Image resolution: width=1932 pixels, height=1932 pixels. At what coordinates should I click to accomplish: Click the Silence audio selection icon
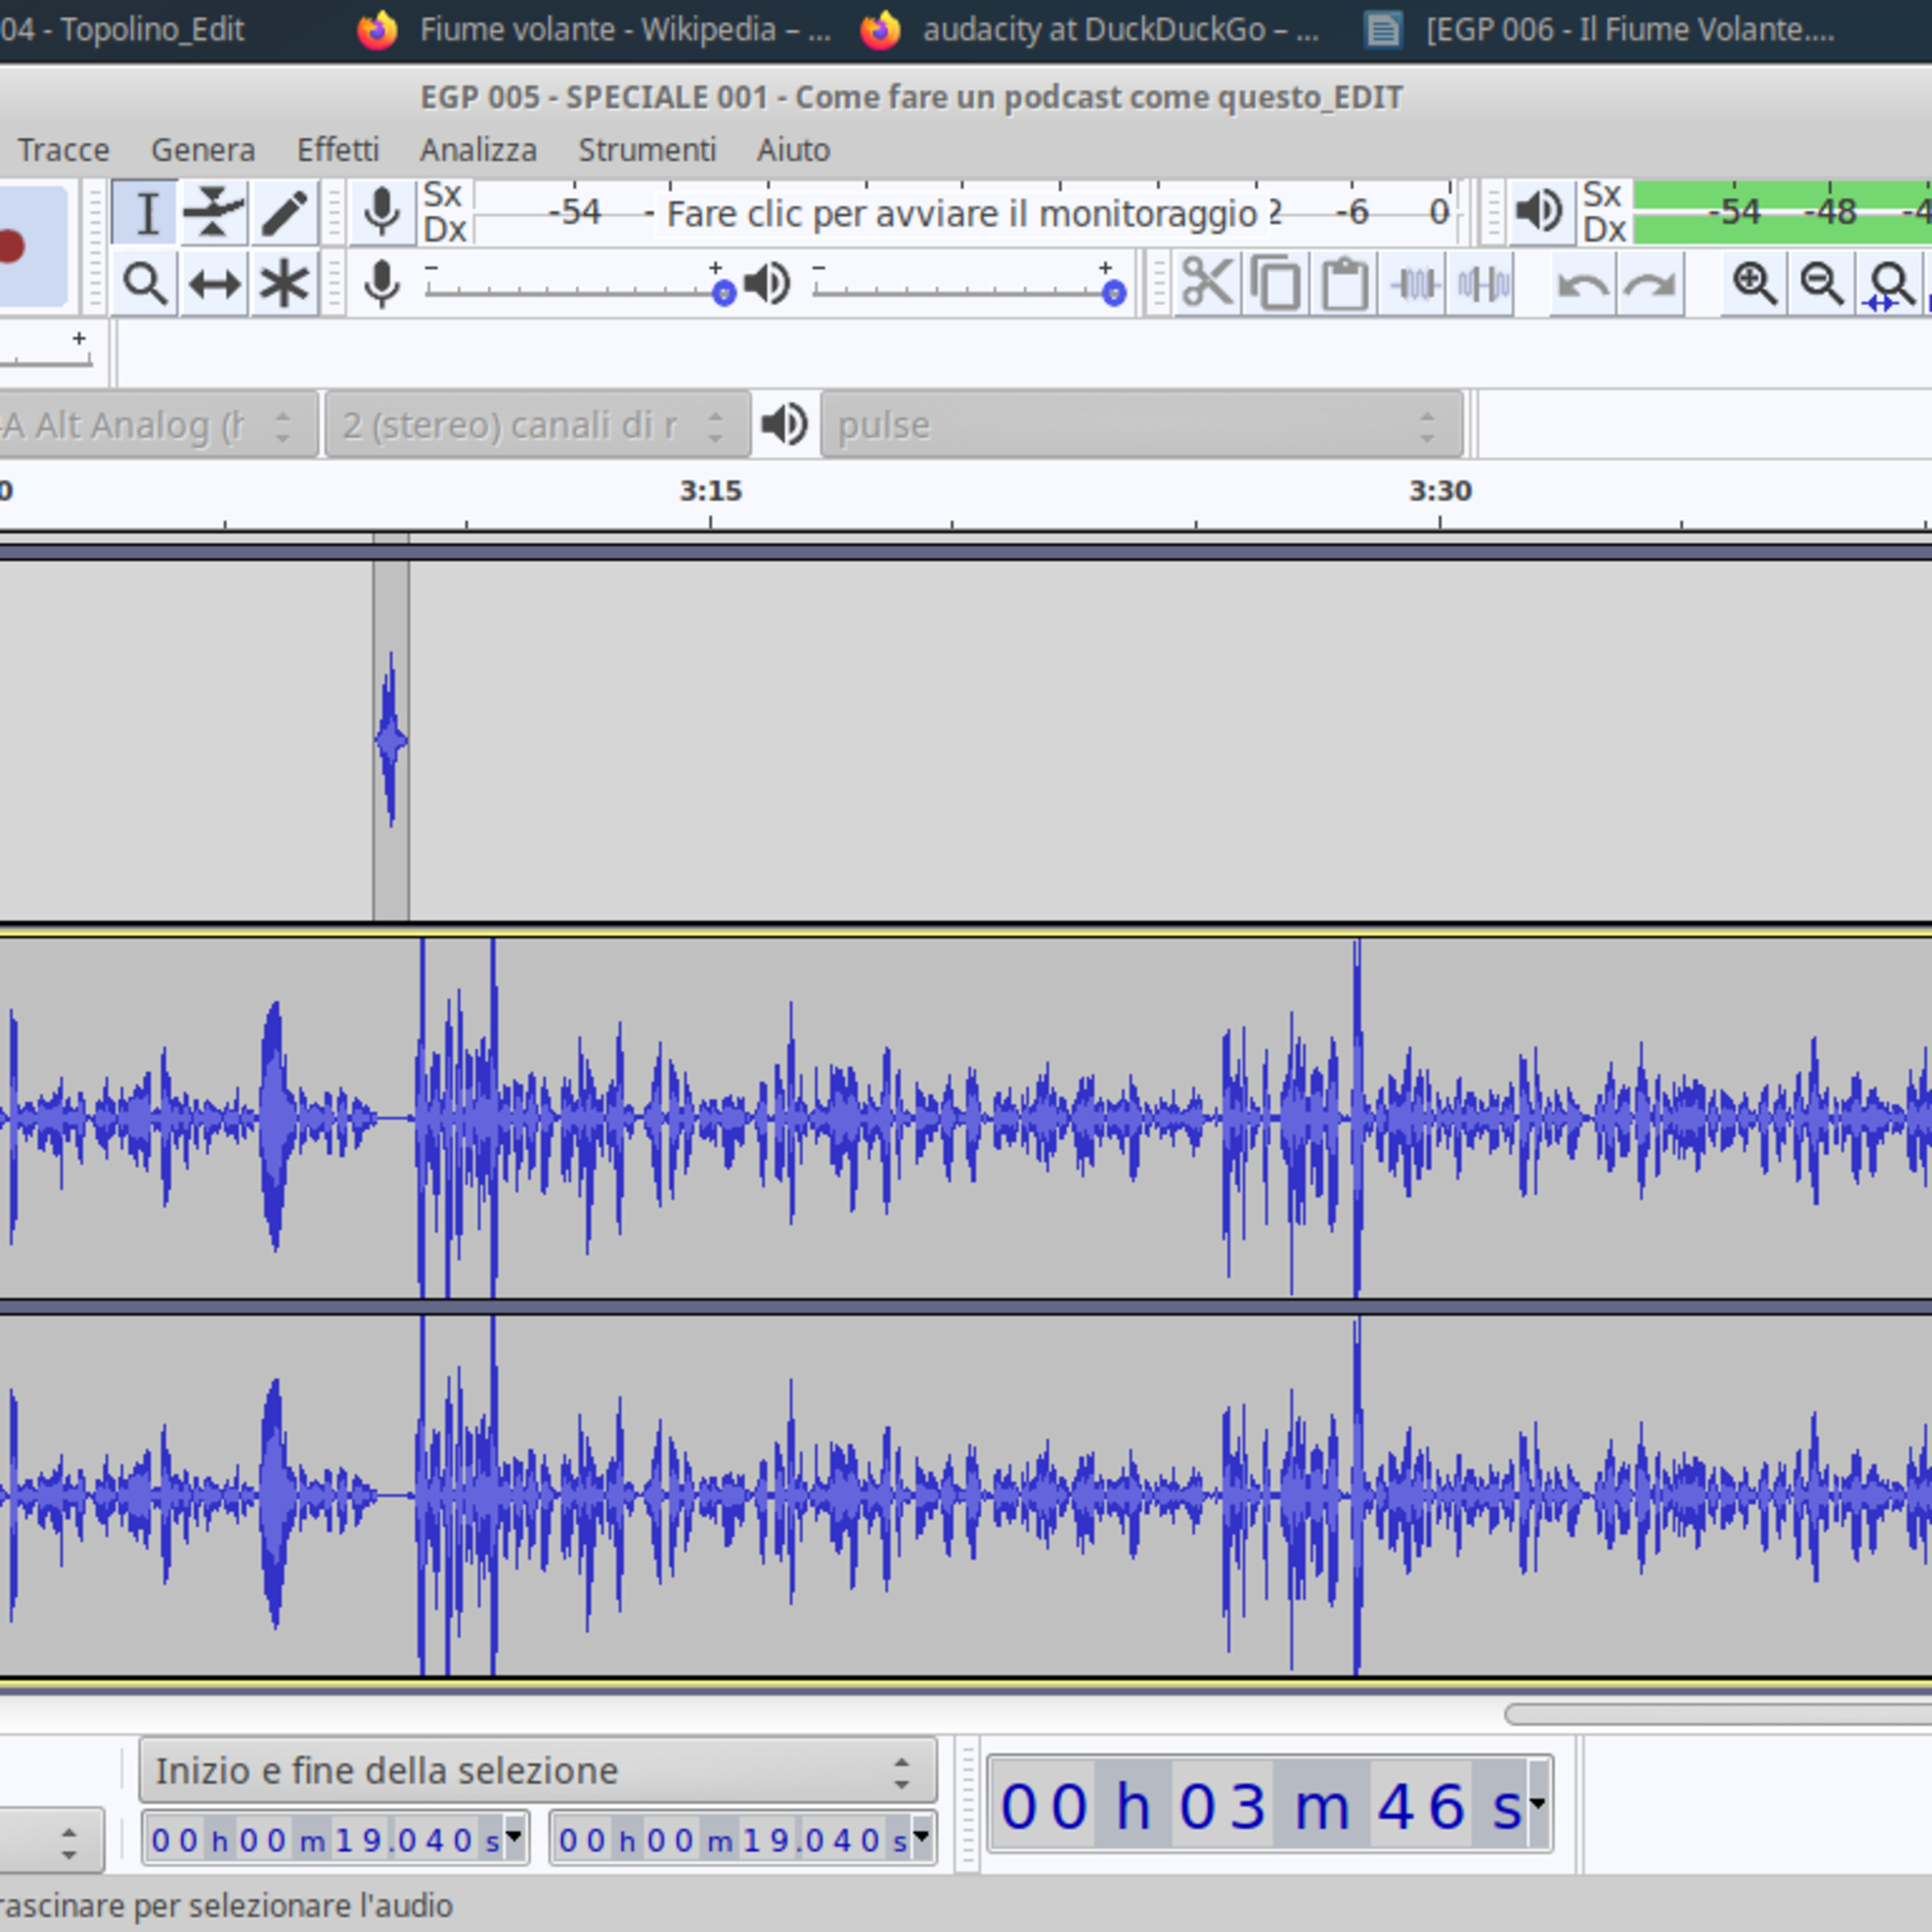[x=1482, y=284]
